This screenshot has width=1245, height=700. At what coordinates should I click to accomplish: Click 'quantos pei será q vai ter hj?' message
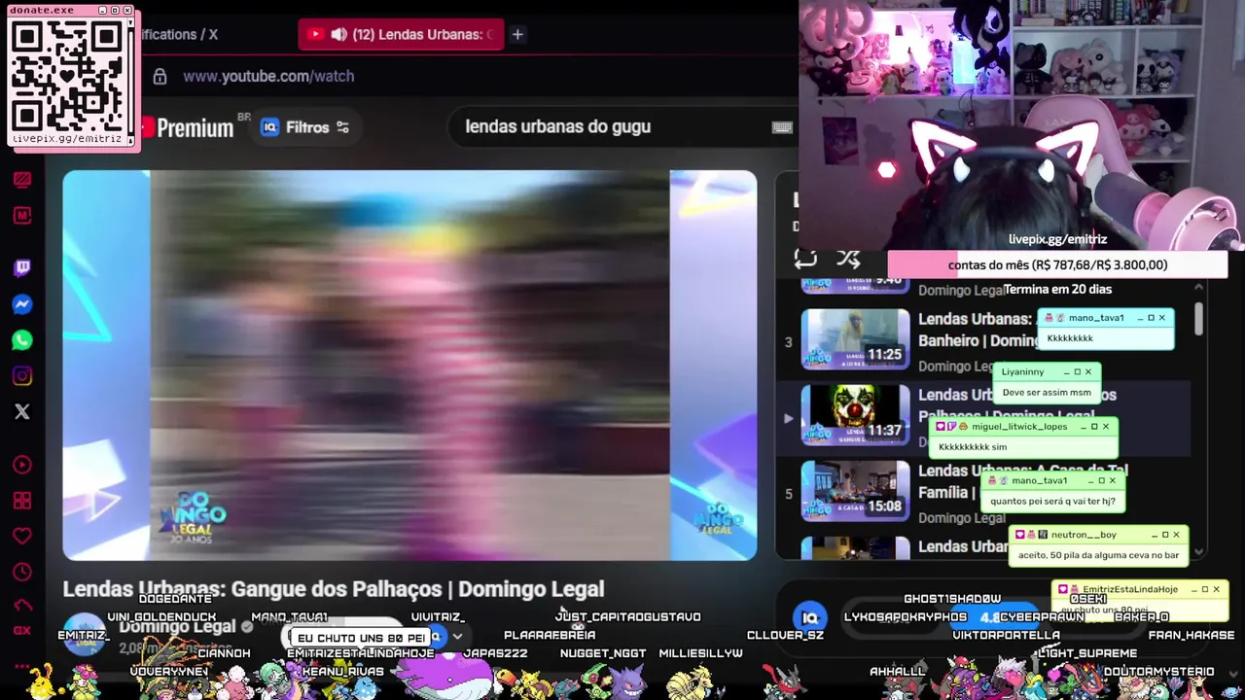(1052, 502)
